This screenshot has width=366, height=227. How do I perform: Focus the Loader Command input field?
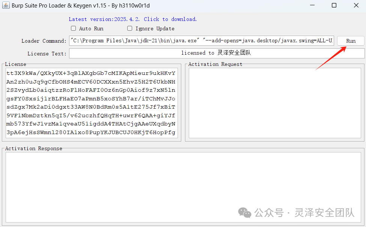tap(202, 40)
